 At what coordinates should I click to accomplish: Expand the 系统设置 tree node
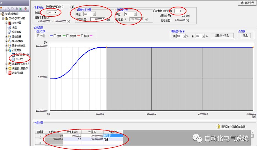coord(6,23)
